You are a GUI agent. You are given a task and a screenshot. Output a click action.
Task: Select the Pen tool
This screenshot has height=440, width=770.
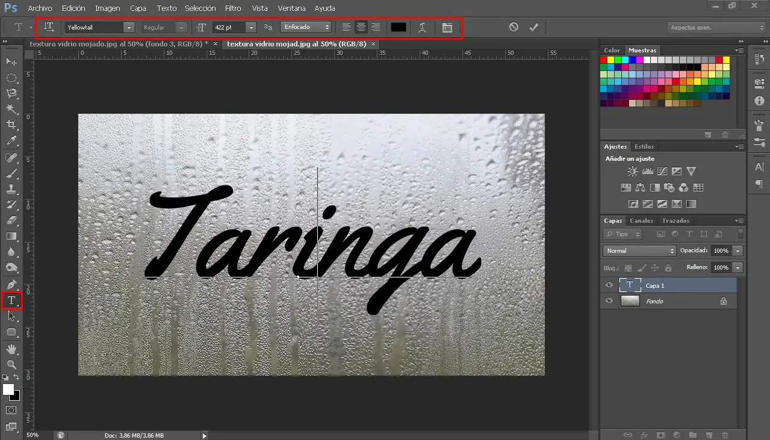click(x=11, y=284)
